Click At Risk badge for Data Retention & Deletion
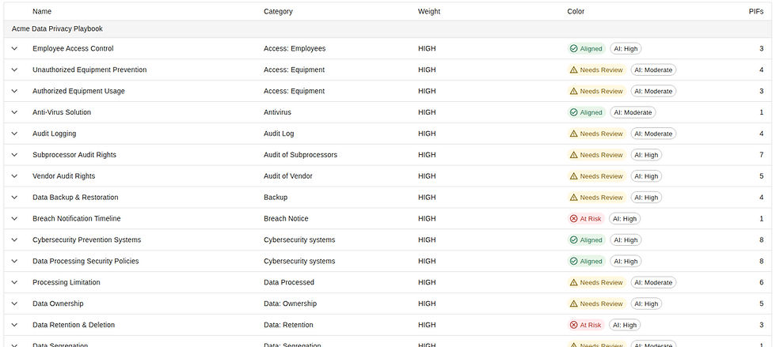The image size is (776, 347). click(586, 325)
